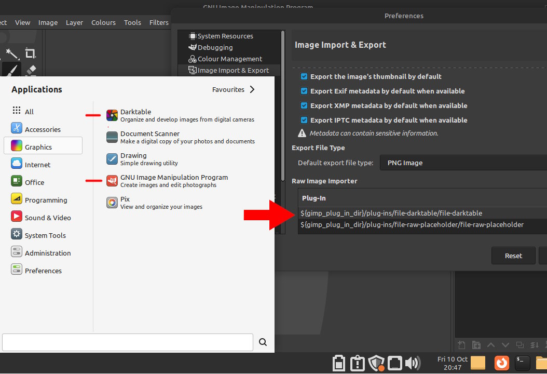Open the Filters menu in GIMP

pos(159,22)
